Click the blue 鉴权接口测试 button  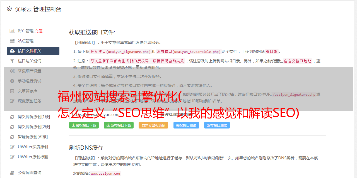tap(186, 125)
